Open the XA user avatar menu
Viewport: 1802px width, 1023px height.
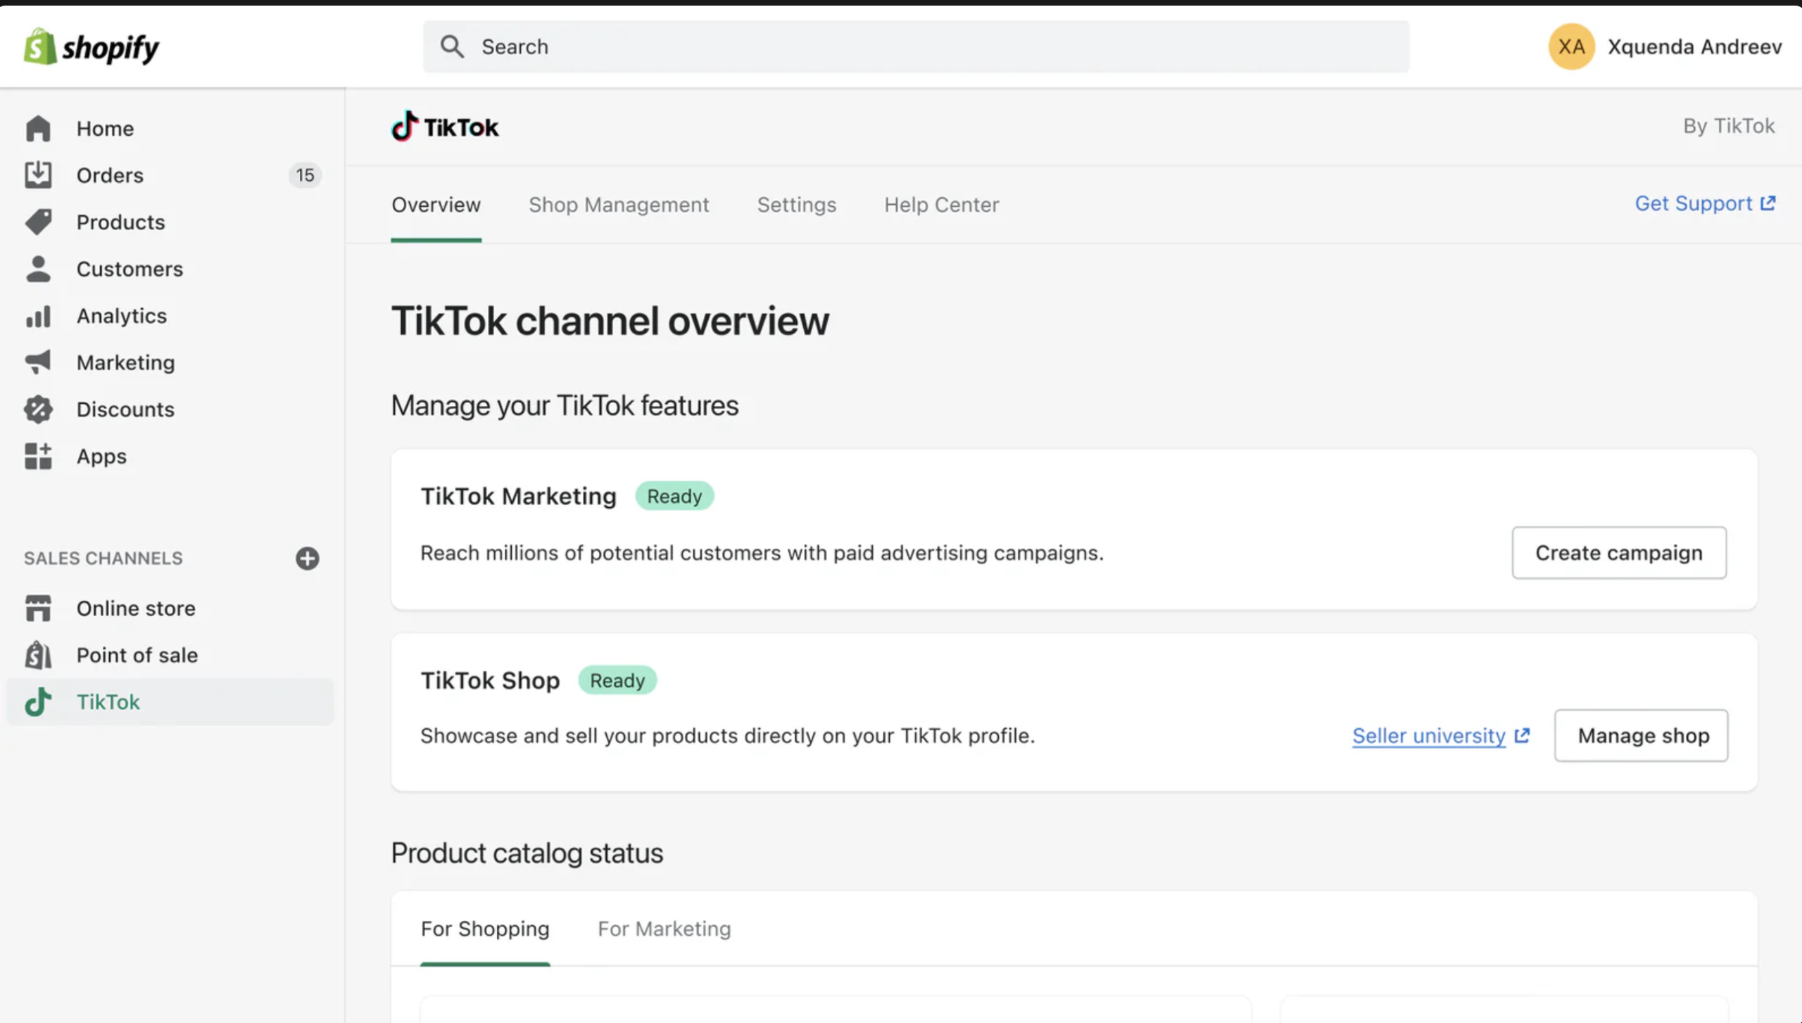(1571, 46)
